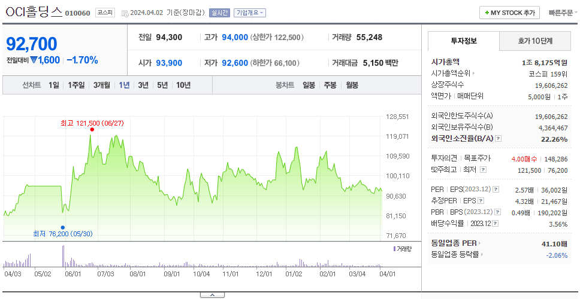Select the 3개월 line chart period

102,86
